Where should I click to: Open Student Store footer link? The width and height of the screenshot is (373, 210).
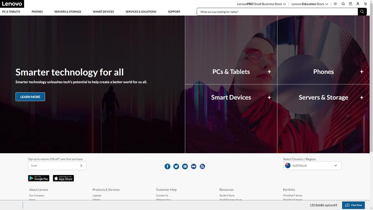pyautogui.click(x=227, y=196)
